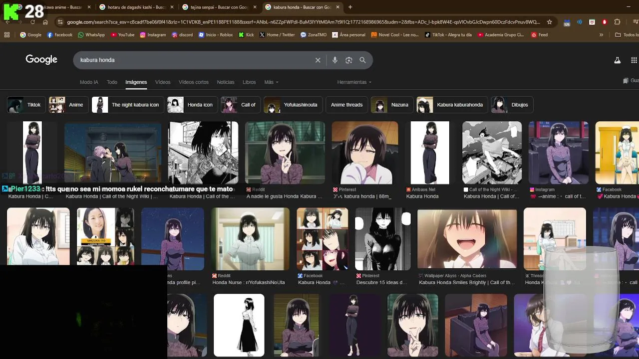Filter by the Dibujos chip
Screen dimensions: 639x359
512,105
